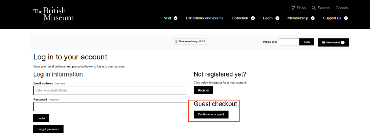This screenshot has height=138, width=370.
Task: Click the cart icon in View basket
Action: coord(323,42)
